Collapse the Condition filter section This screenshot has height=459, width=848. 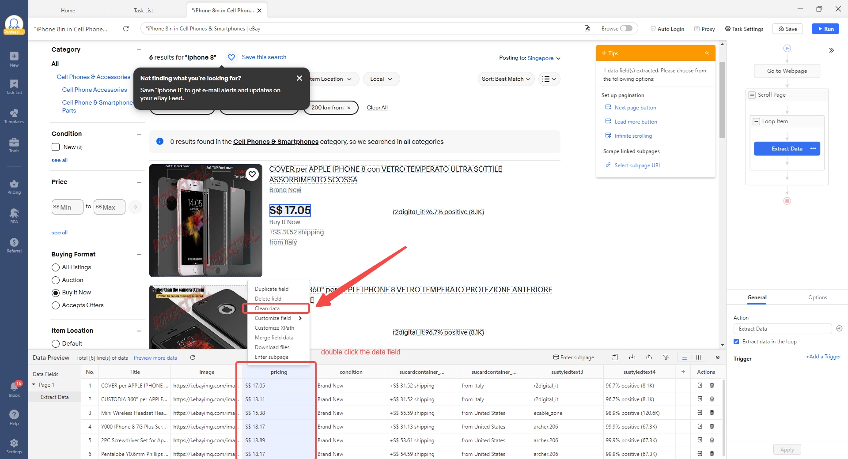[x=139, y=134]
